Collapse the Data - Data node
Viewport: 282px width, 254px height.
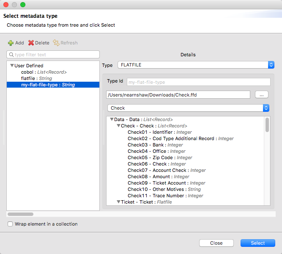click(112, 120)
